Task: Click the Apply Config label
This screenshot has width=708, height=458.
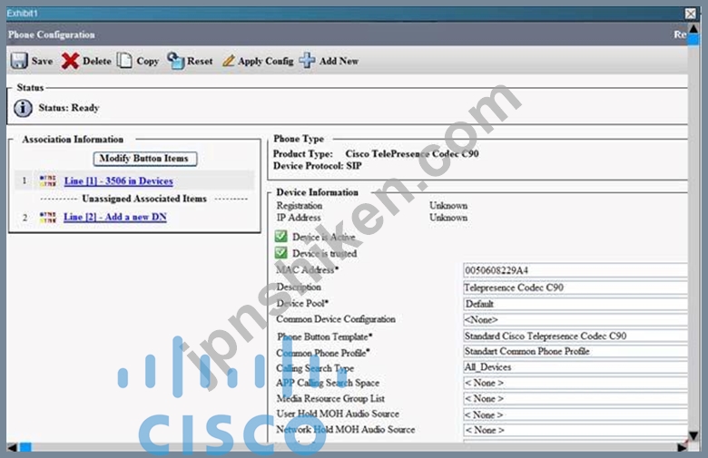Action: 265,61
